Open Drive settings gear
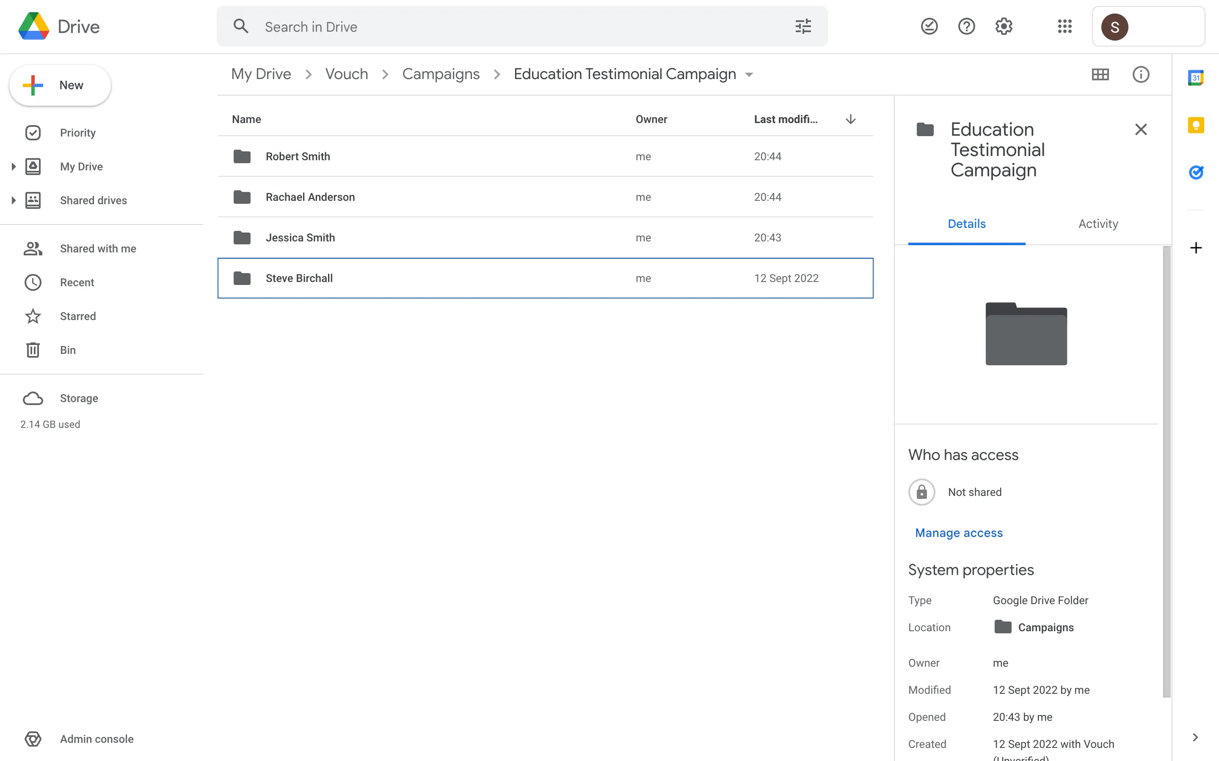The image size is (1219, 761). pyautogui.click(x=1004, y=26)
